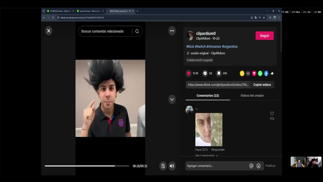The width and height of the screenshot is (323, 182).
Task: Click the browser forward arrow
Action: 48,18
